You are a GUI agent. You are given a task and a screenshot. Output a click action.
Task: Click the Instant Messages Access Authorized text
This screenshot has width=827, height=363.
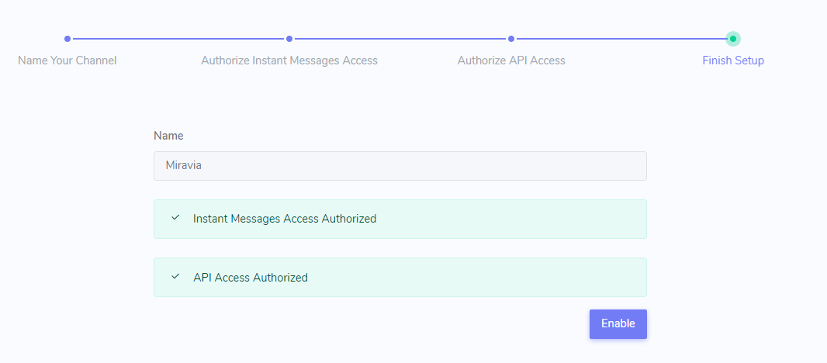[x=285, y=219]
